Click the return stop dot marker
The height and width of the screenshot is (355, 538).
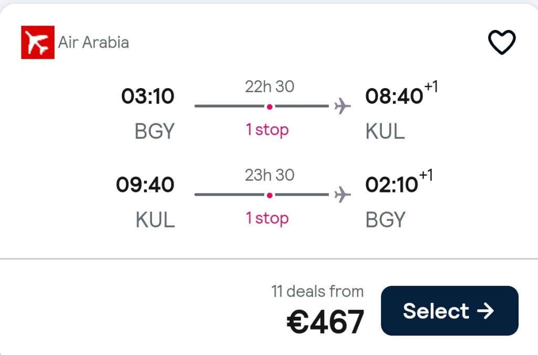coord(270,195)
